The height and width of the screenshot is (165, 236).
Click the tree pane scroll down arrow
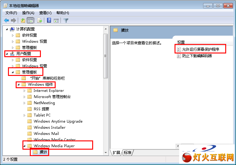point(106,153)
